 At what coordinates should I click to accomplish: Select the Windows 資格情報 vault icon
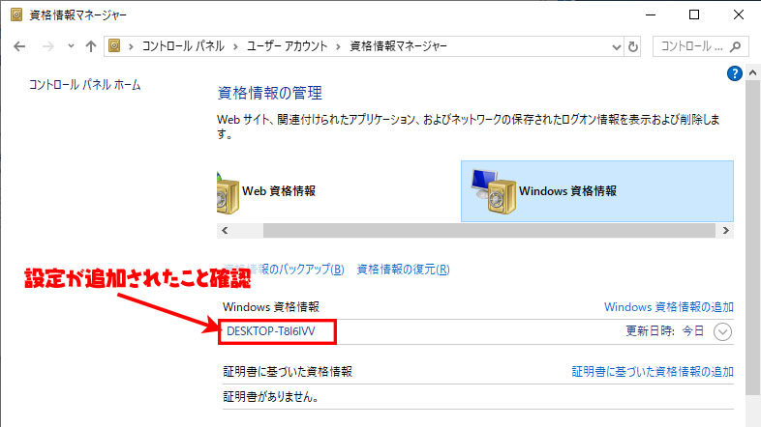(x=493, y=191)
